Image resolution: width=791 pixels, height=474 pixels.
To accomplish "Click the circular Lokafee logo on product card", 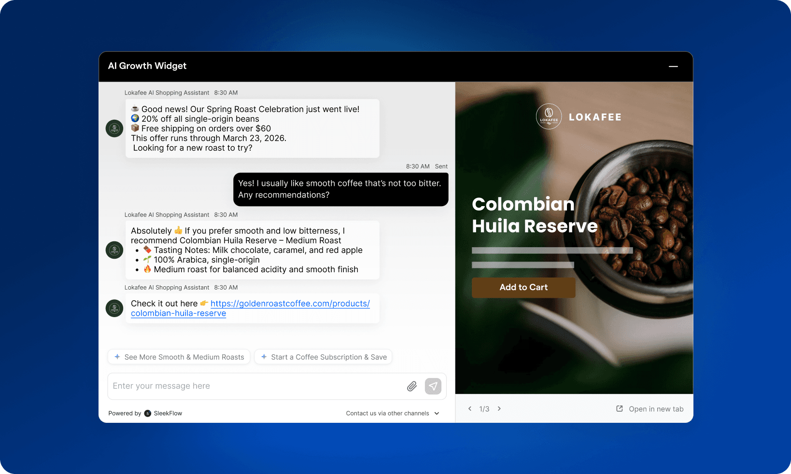I will tap(549, 117).
